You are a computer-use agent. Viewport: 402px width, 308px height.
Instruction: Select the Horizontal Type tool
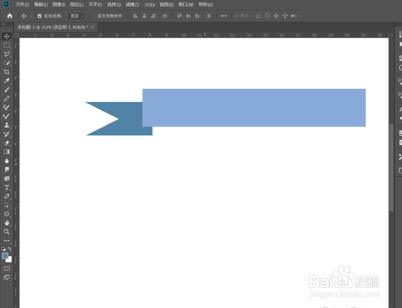coord(7,187)
